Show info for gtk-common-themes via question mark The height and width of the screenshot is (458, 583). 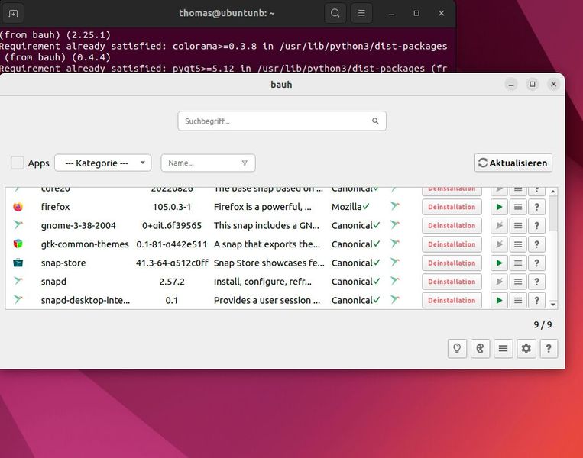click(x=536, y=244)
